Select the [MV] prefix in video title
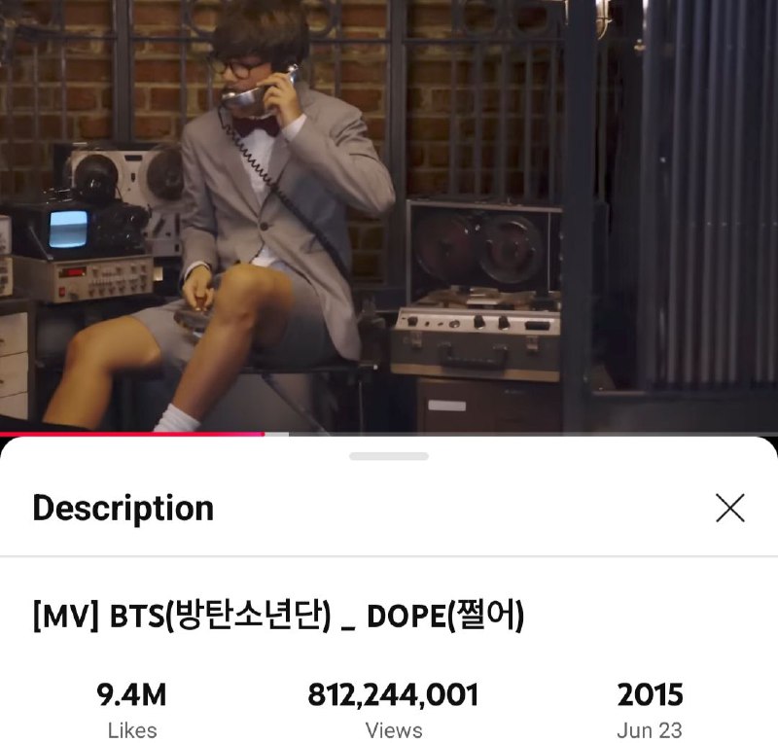The height and width of the screenshot is (743, 778). point(66,616)
